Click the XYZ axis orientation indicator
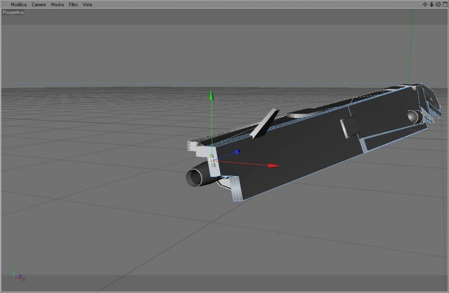 point(18,275)
